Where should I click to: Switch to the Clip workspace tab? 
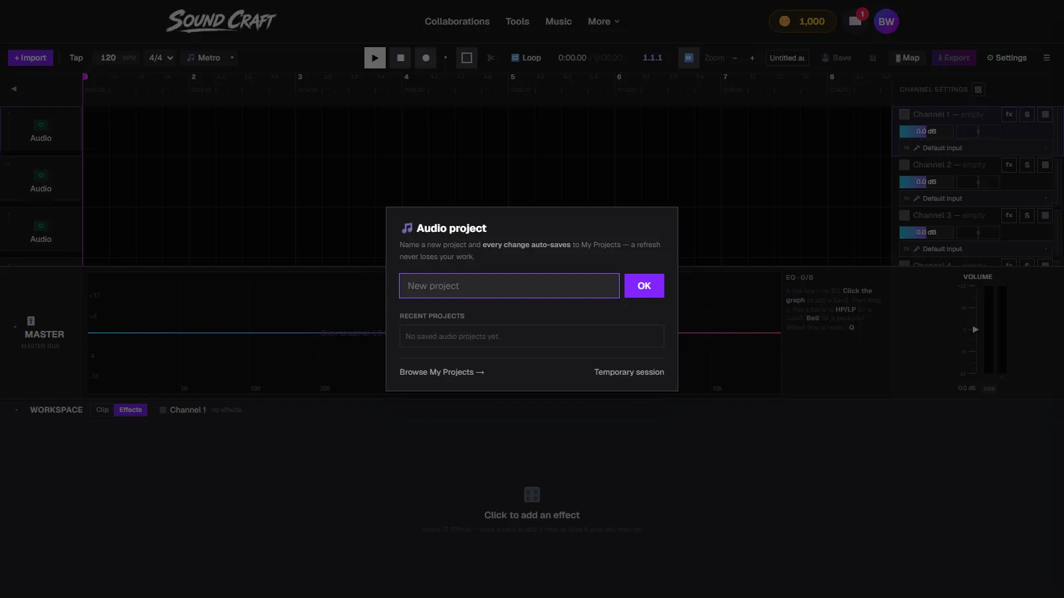(x=102, y=410)
